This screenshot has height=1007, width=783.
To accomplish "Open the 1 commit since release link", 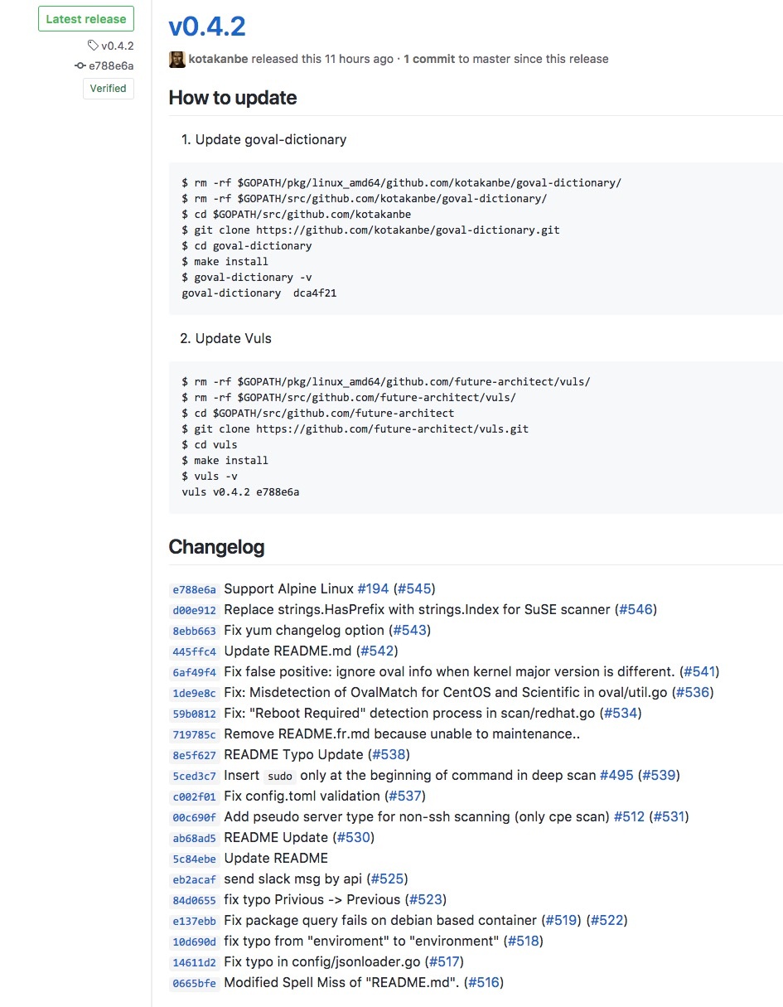I will 429,59.
